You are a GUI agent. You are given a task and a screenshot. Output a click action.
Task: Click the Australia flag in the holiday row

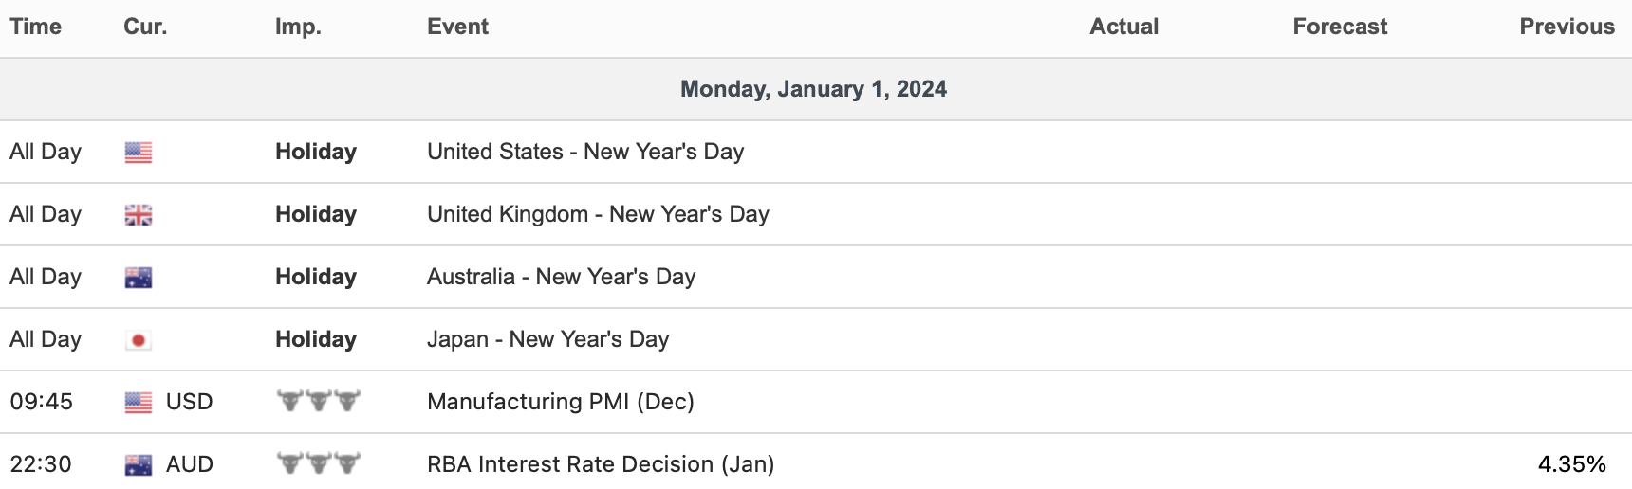[x=139, y=278]
